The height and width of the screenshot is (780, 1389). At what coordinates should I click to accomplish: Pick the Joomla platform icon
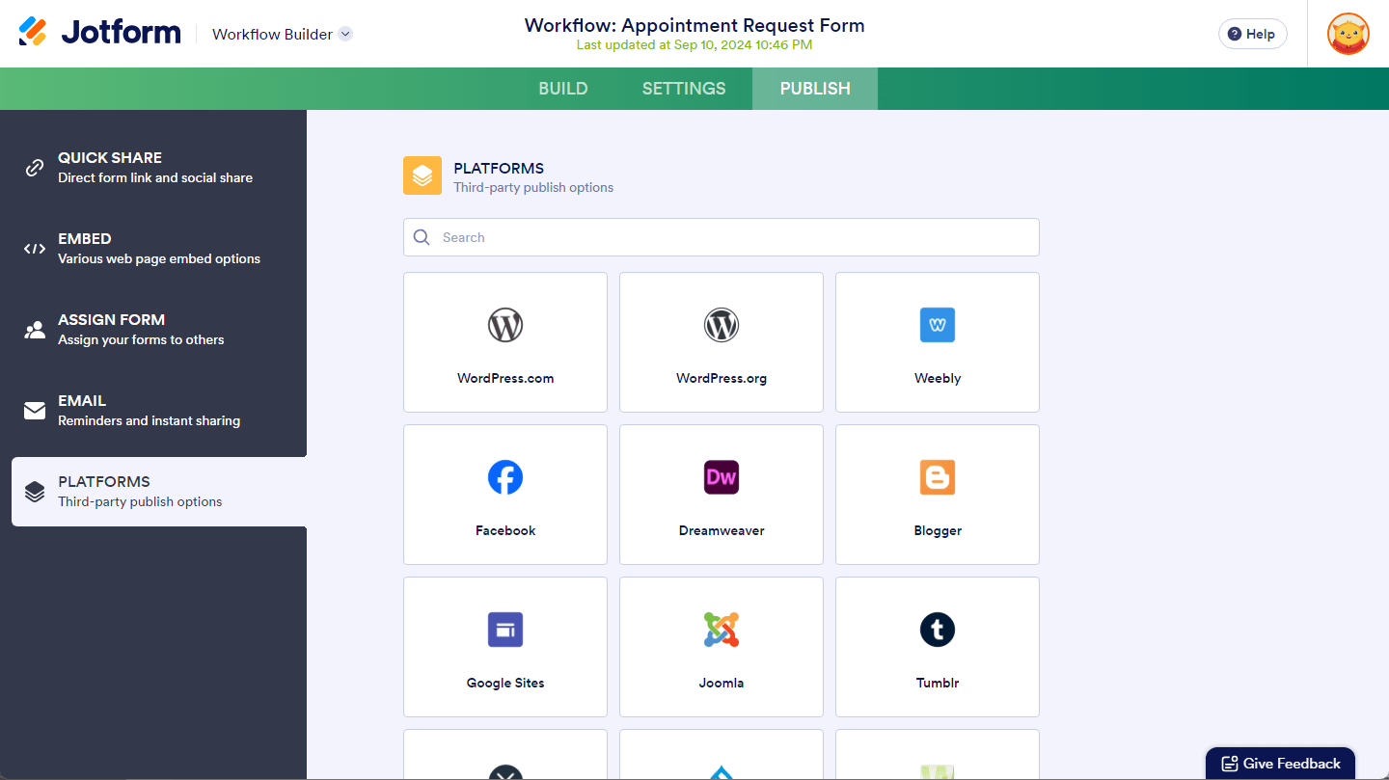coord(722,630)
